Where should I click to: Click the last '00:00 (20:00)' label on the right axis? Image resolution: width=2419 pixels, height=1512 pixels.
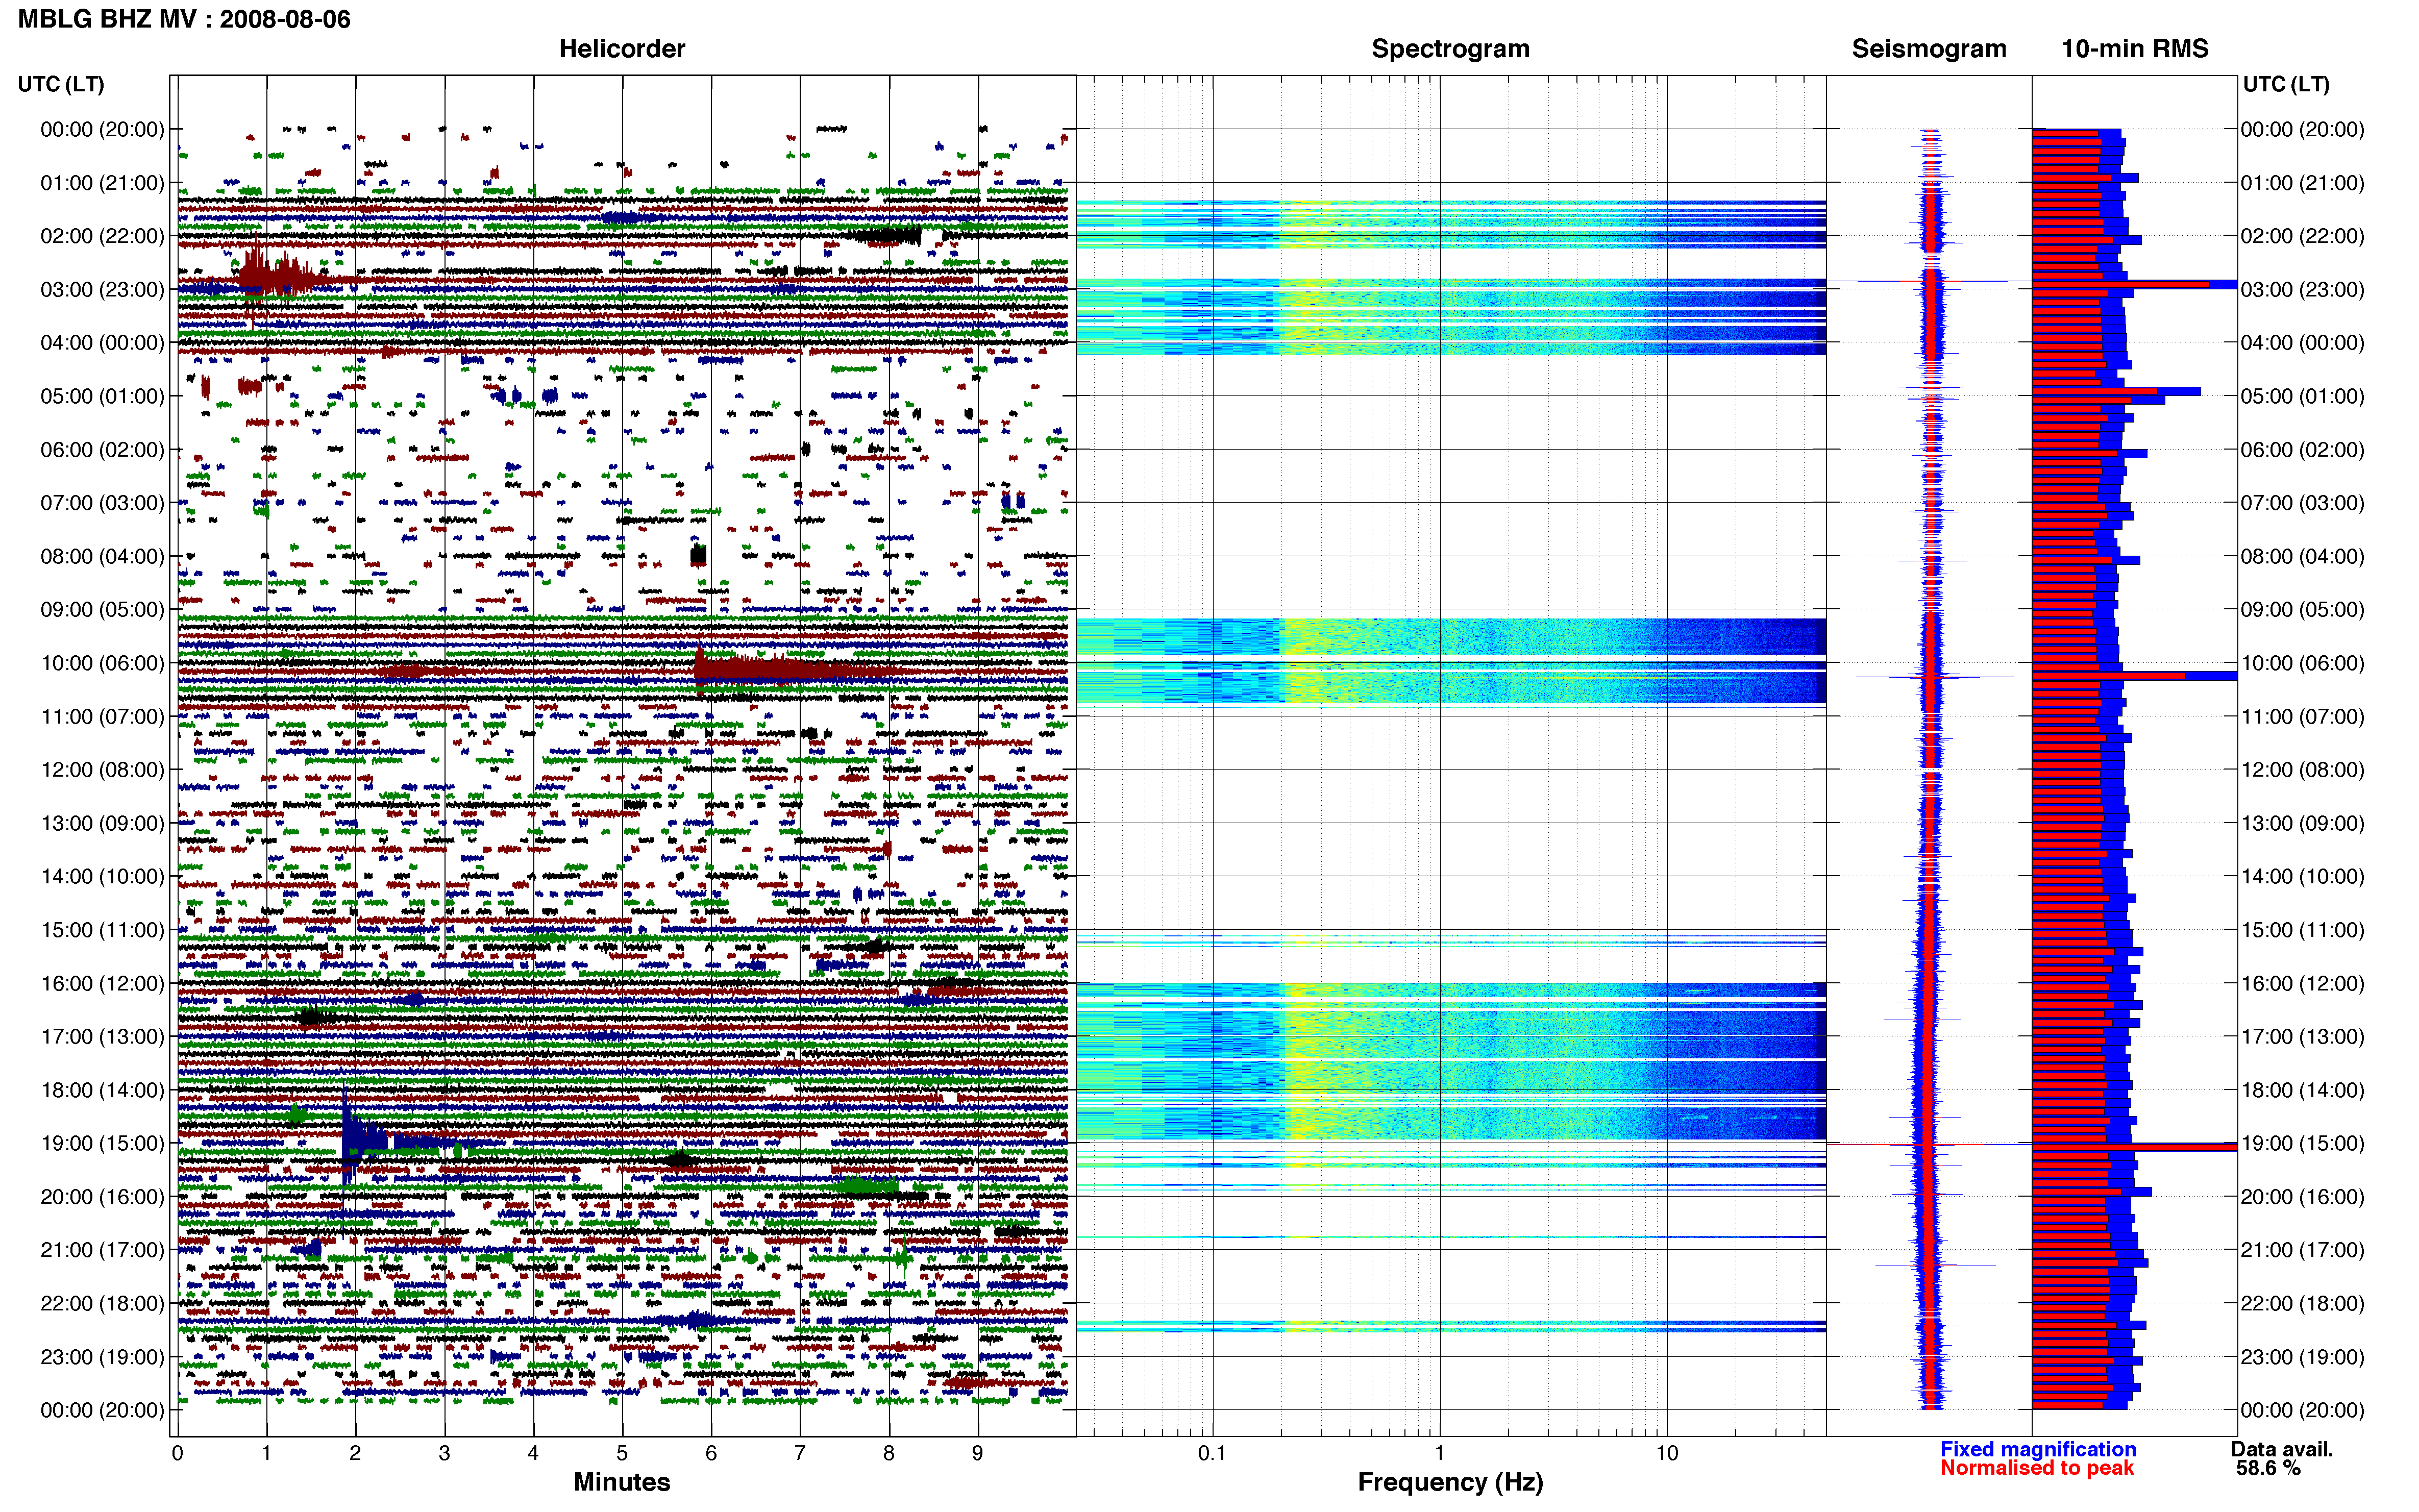(2302, 1410)
